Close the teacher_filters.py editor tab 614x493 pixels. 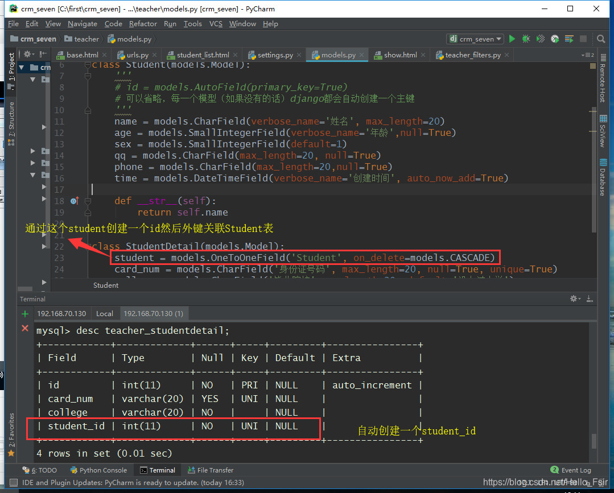506,55
